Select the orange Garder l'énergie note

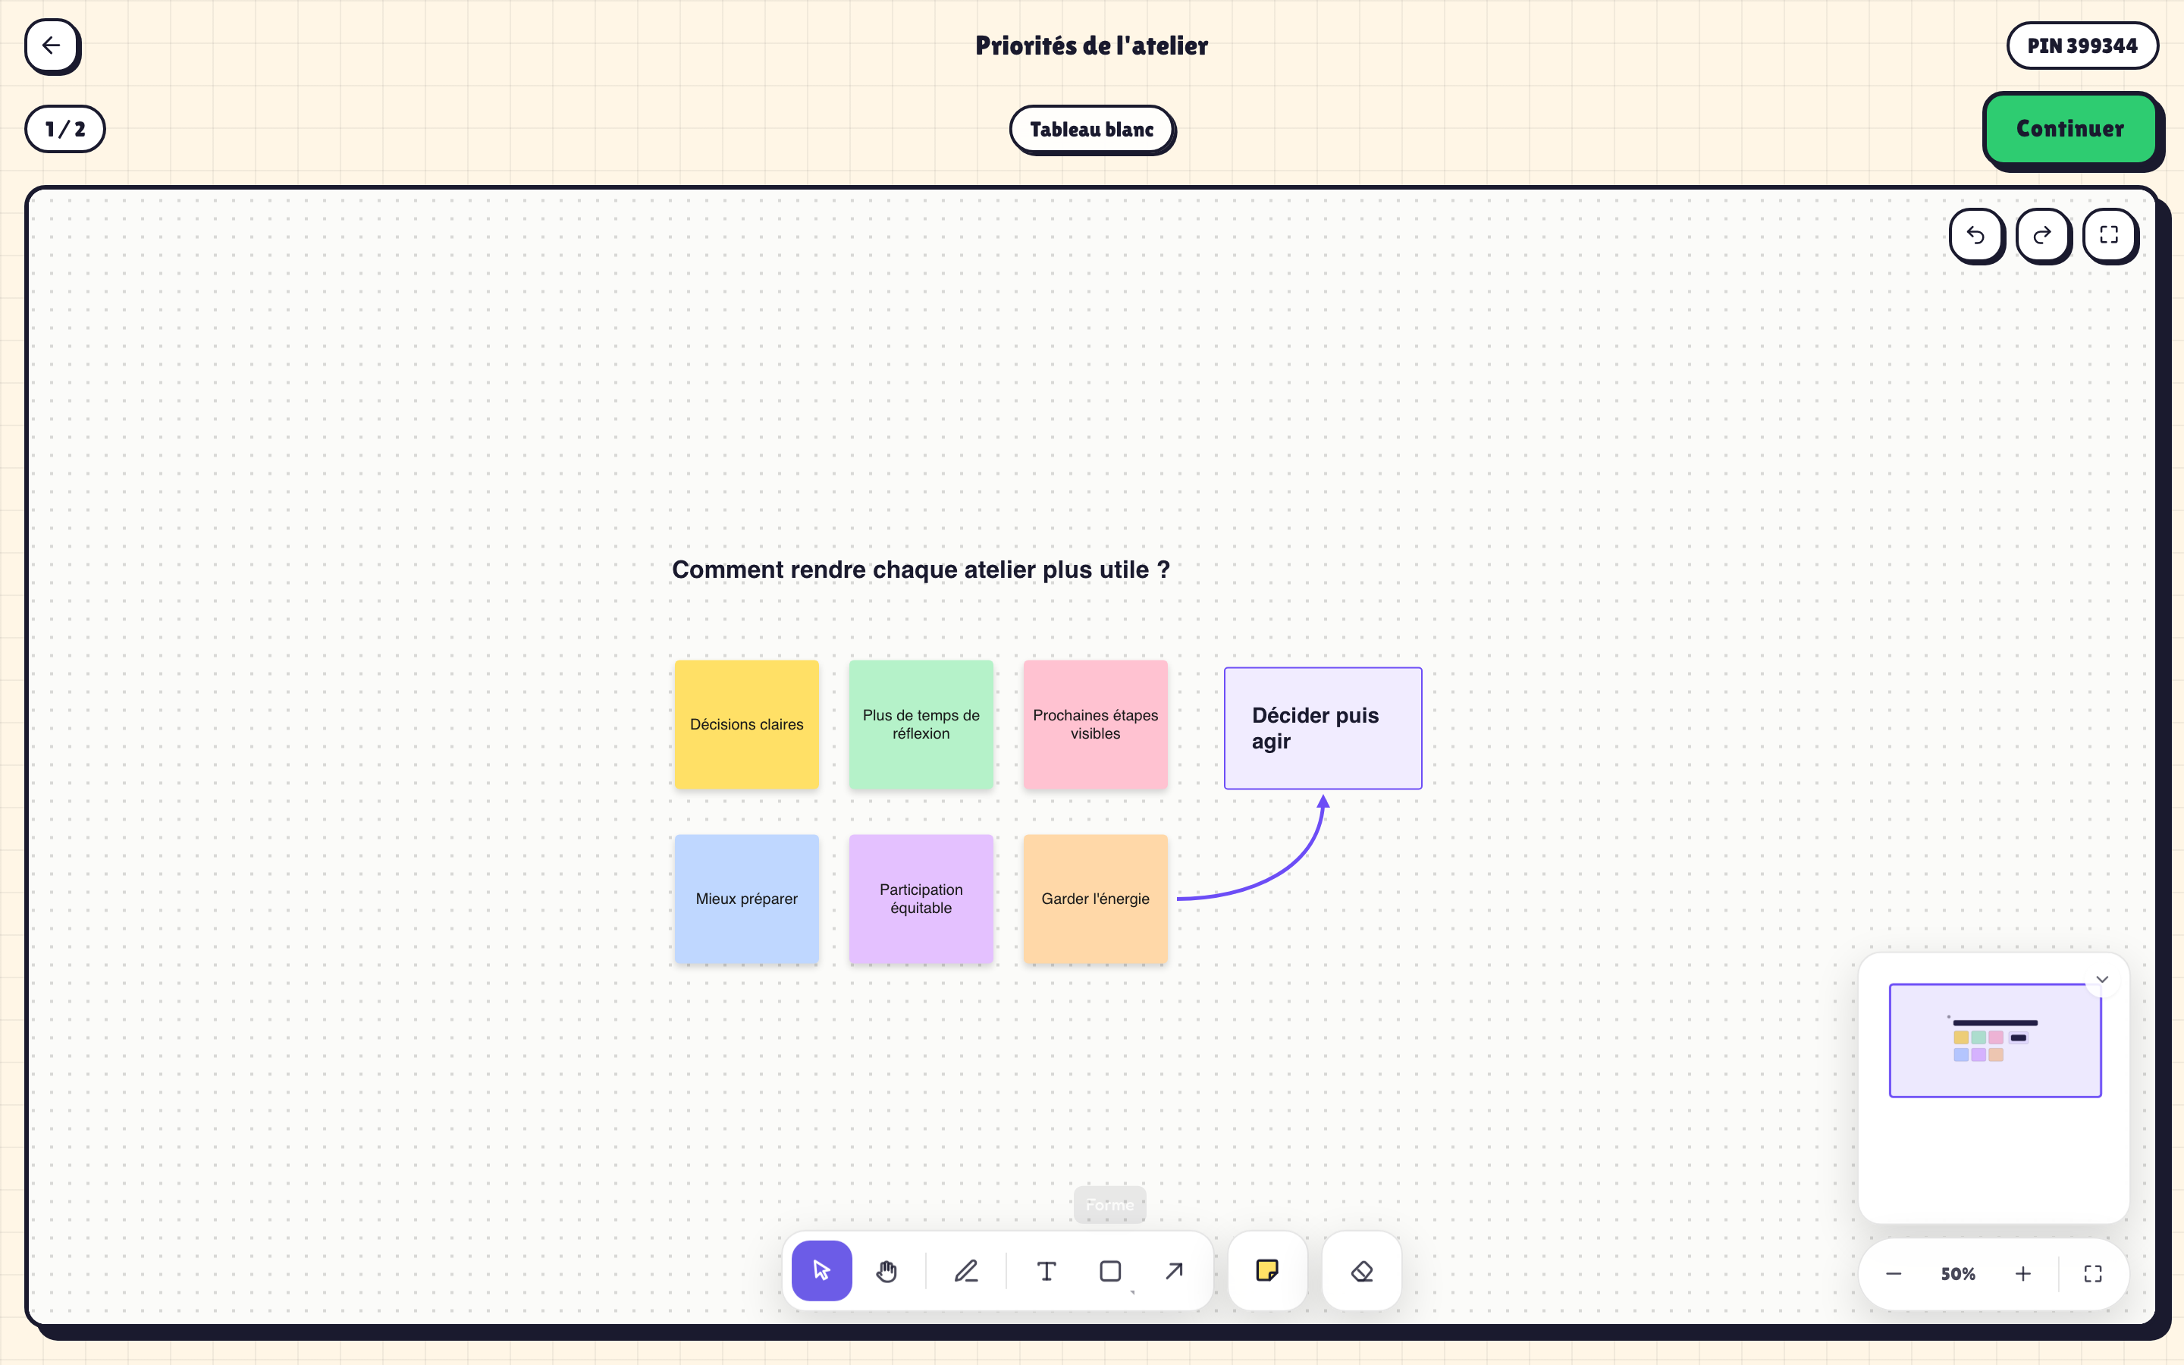(x=1095, y=899)
